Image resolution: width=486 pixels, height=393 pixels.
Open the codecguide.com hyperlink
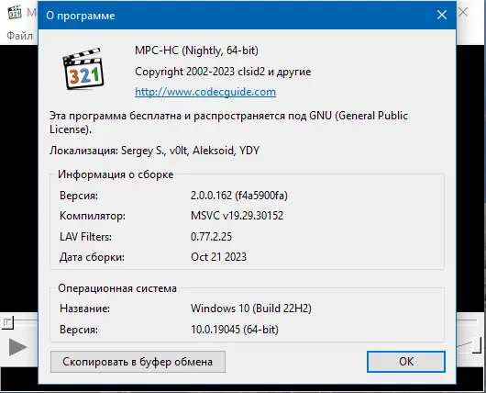pos(205,92)
